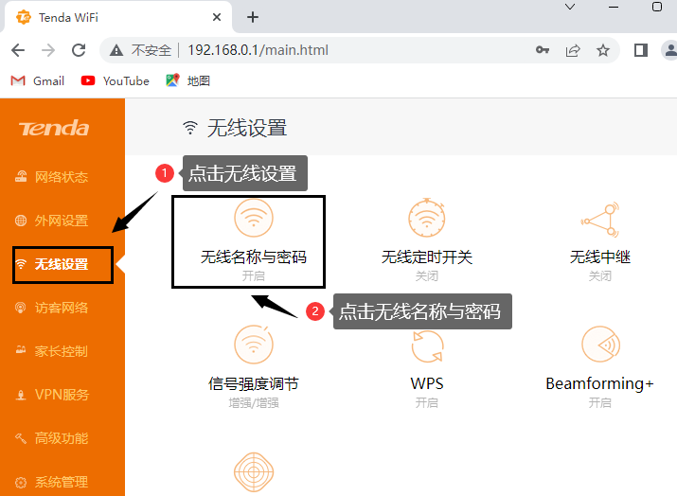This screenshot has height=496, width=677.
Task: Open the Beamforming+ icon
Action: pos(600,345)
